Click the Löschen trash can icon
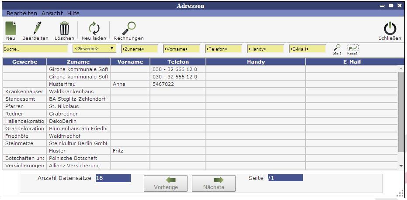The image size is (407, 200). pyautogui.click(x=64, y=29)
